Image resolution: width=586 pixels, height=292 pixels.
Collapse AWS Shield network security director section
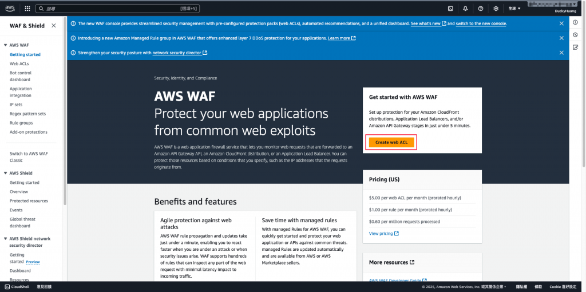click(x=5, y=239)
